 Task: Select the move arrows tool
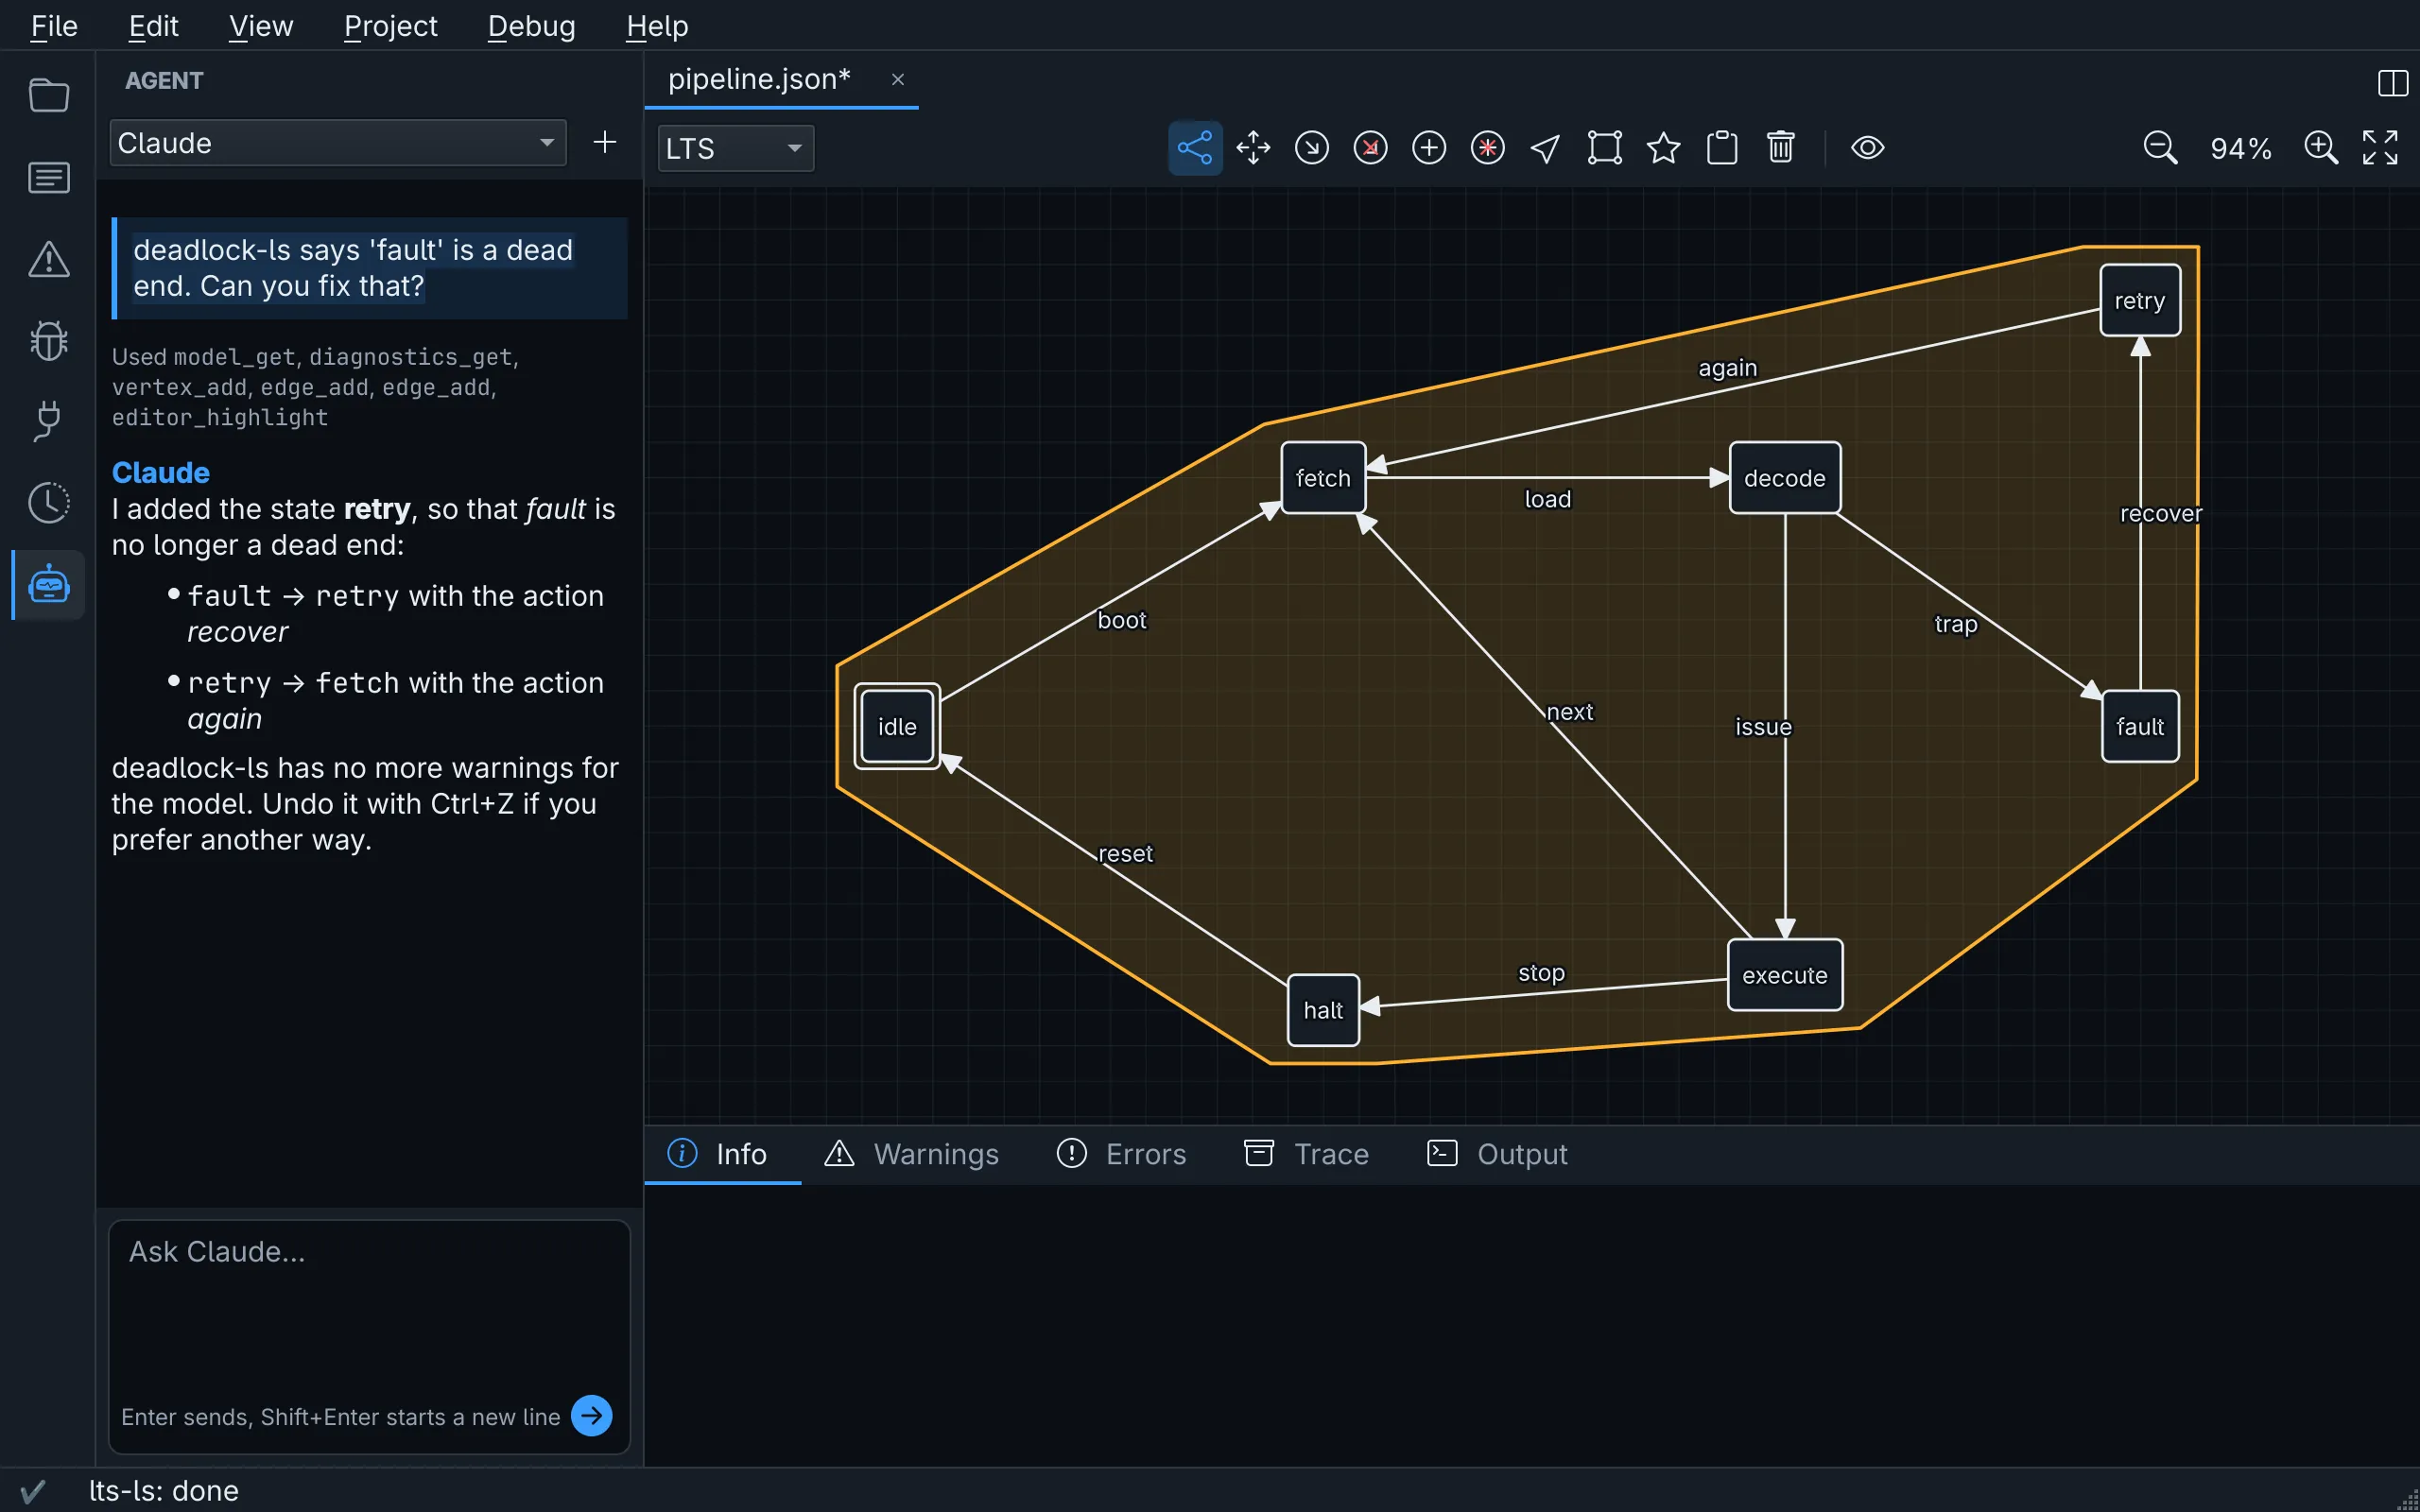(x=1253, y=148)
